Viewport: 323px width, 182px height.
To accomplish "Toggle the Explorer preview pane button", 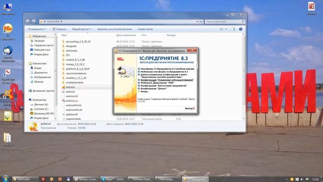I will (233, 29).
